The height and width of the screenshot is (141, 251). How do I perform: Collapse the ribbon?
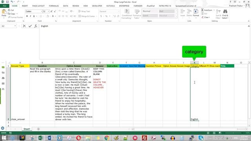249,21
